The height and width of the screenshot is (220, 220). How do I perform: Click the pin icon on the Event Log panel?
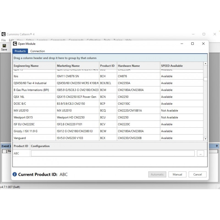(x=217, y=146)
